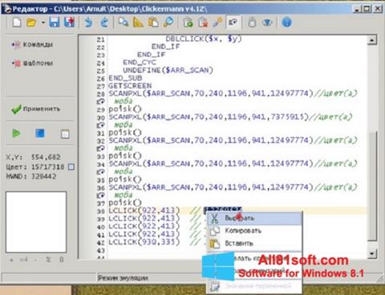Click the scroll down arrow of code editor

[x=372, y=253]
